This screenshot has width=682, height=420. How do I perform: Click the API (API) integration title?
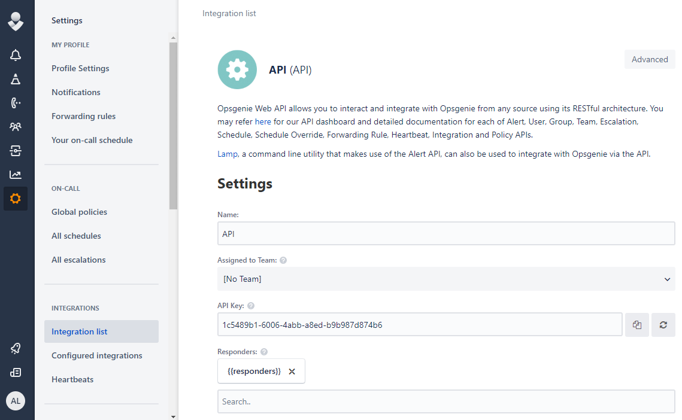point(290,69)
